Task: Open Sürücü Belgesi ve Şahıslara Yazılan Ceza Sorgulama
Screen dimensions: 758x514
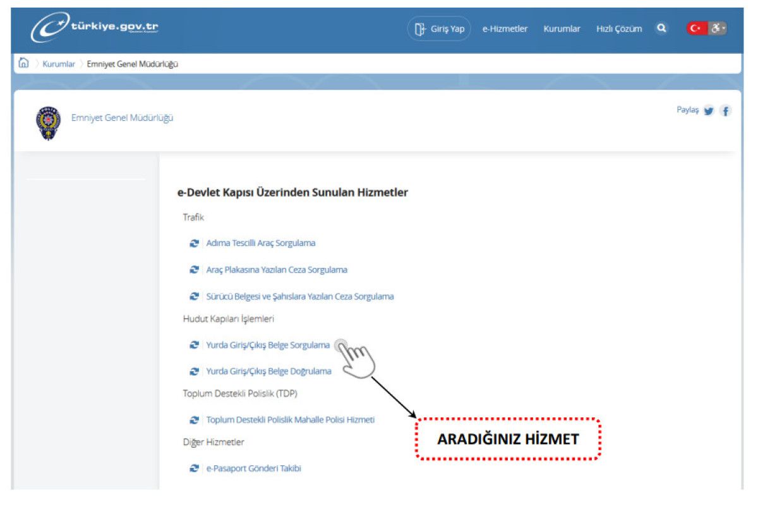Action: [x=299, y=297]
